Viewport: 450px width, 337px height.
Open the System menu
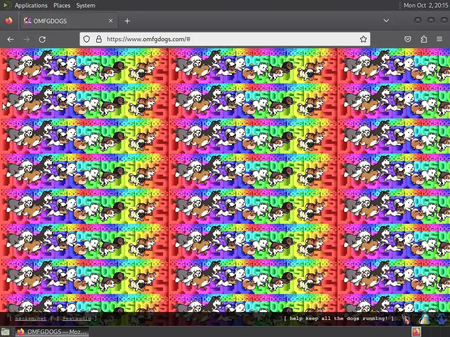(x=86, y=5)
